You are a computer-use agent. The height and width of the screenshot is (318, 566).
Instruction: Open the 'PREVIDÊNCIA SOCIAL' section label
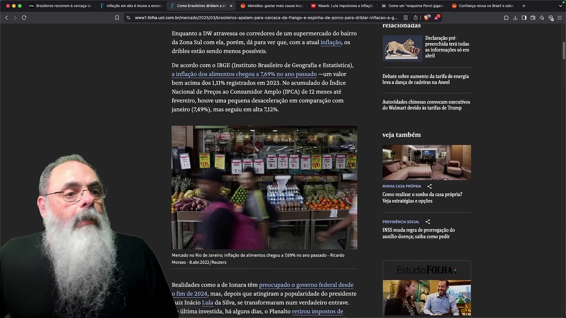[401, 222]
